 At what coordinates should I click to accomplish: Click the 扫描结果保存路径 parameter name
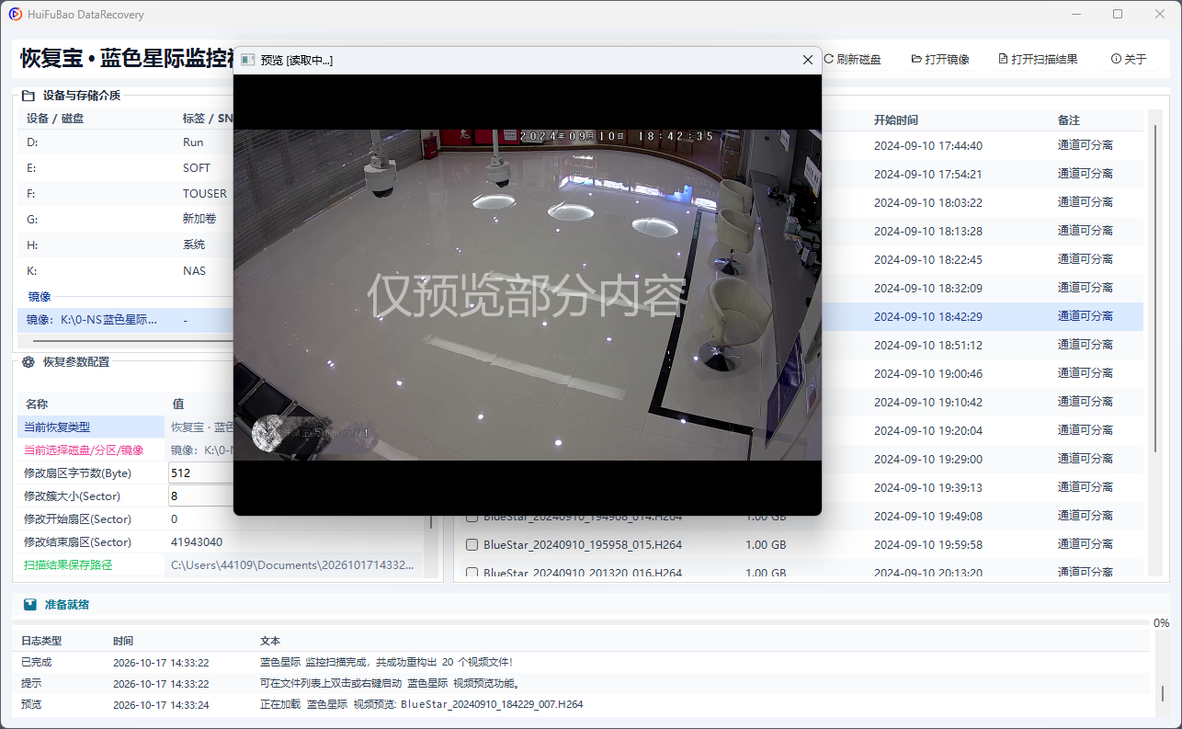click(68, 565)
